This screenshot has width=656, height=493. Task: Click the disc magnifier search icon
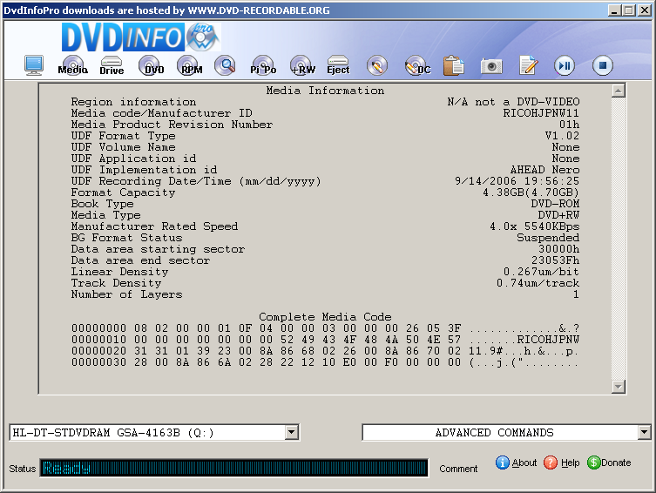[x=225, y=65]
